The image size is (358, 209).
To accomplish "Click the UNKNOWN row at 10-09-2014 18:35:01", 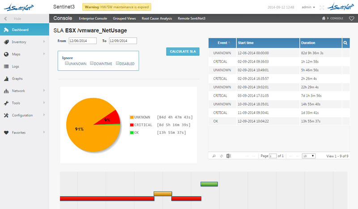I will pos(279,104).
